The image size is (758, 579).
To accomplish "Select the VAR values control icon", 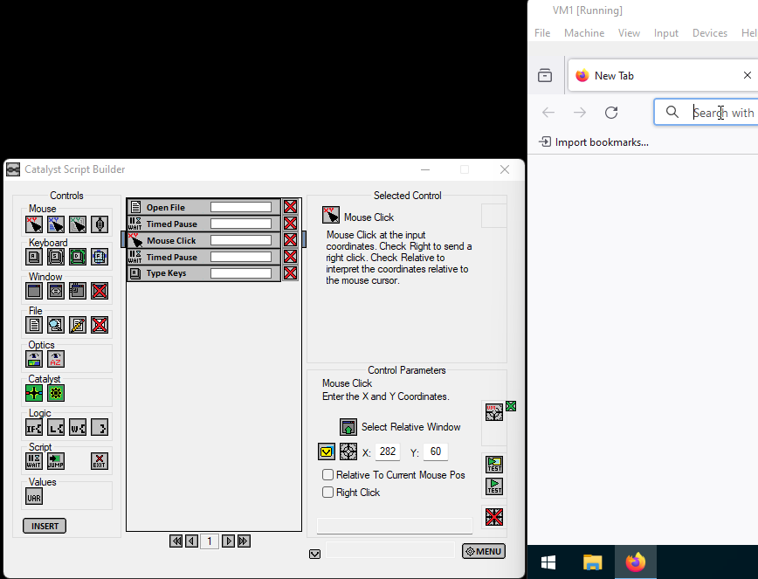I will click(33, 496).
